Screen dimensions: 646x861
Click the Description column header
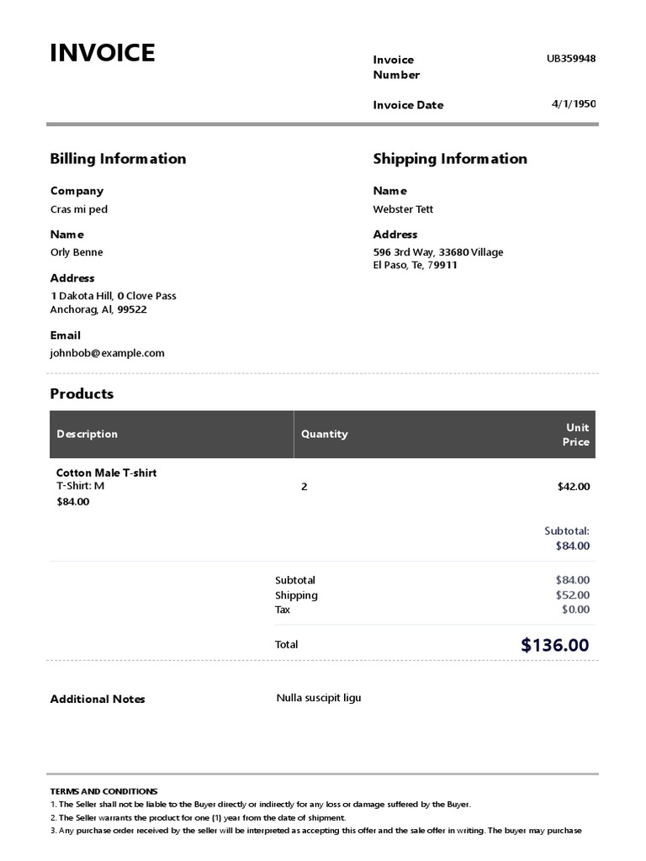[87, 434]
